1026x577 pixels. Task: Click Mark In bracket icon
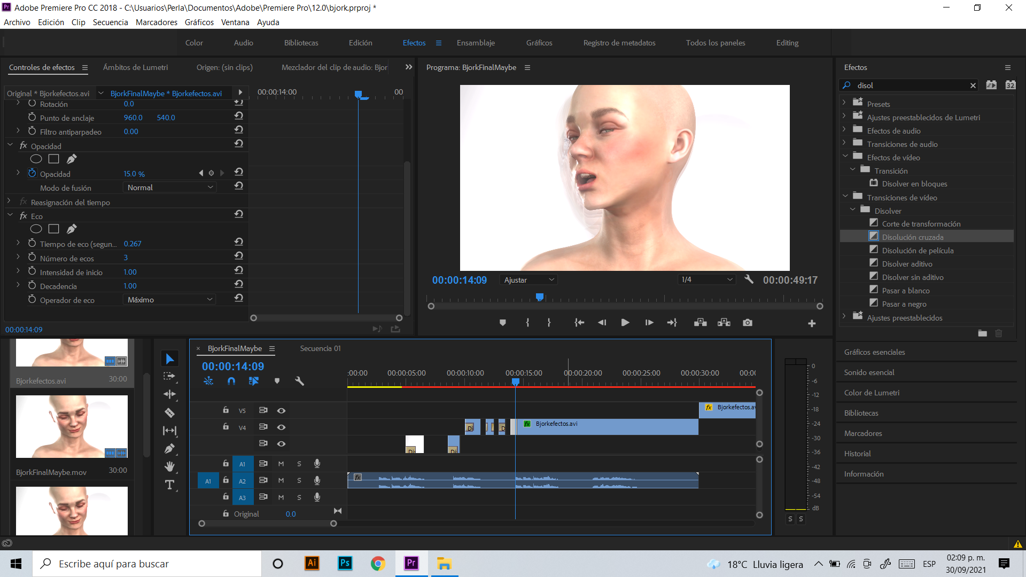(527, 323)
